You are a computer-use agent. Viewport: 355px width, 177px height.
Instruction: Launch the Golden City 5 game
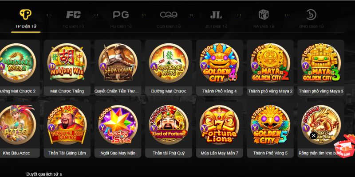[x=270, y=125]
